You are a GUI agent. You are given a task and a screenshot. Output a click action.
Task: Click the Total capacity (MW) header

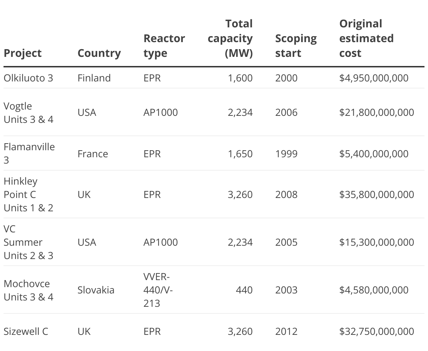coord(230,39)
